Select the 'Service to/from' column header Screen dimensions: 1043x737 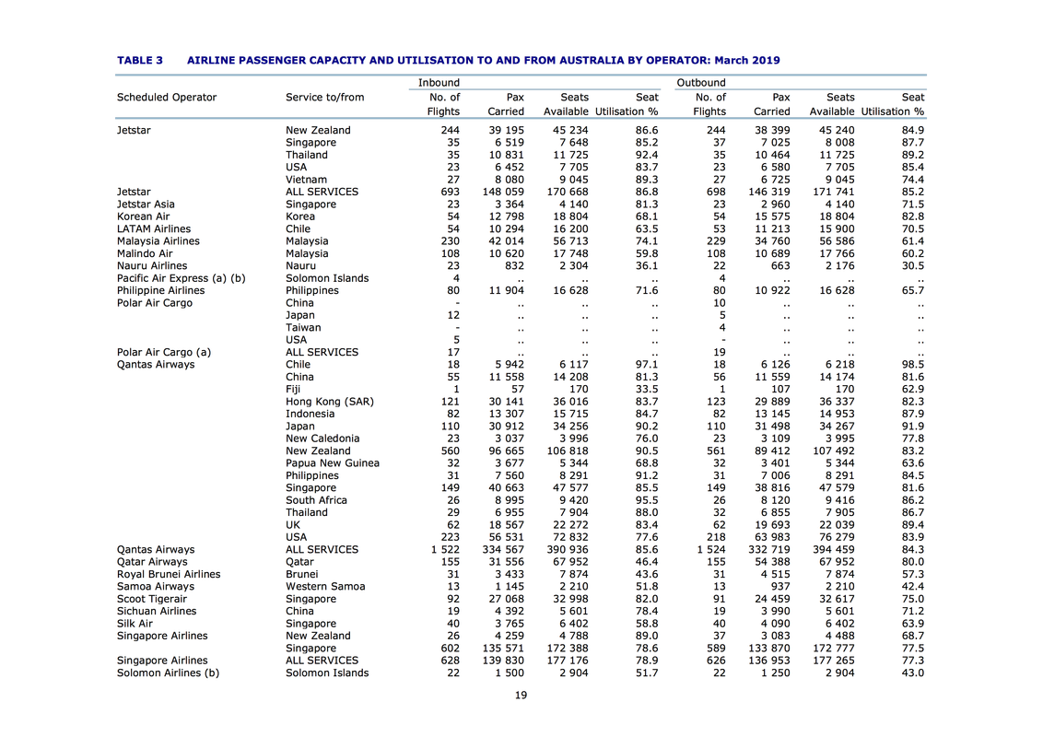[x=325, y=97]
